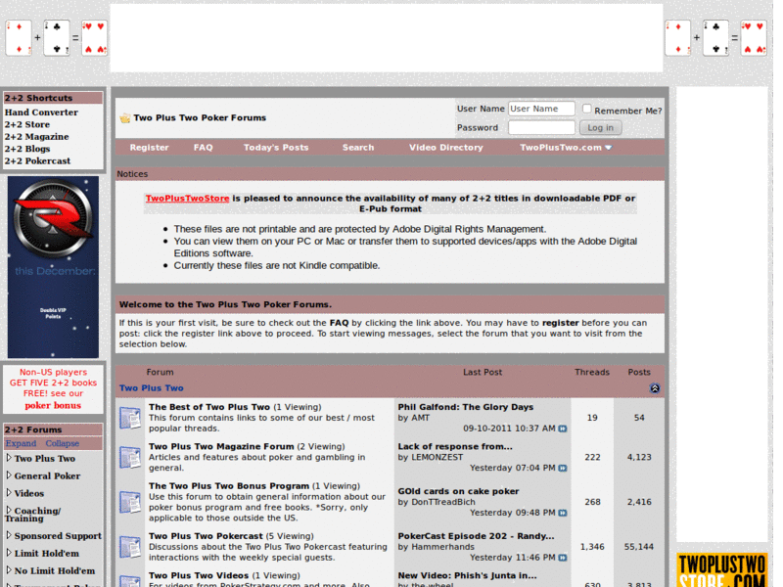Expand the Limit Hold'em sidebar tree item
The image size is (783, 587).
9,553
